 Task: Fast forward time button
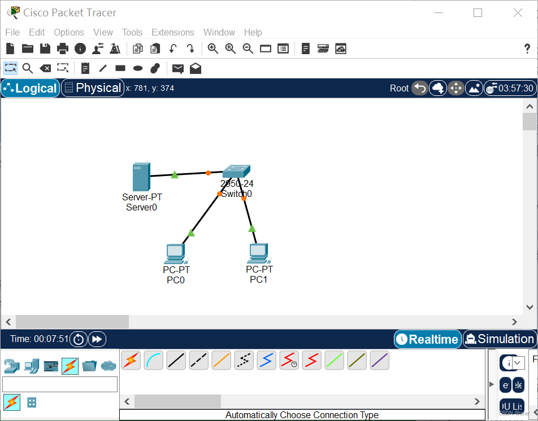tap(97, 339)
